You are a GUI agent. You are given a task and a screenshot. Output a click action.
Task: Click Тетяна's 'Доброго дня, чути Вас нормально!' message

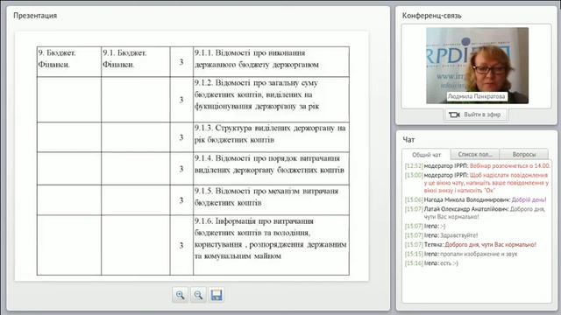[471, 245]
